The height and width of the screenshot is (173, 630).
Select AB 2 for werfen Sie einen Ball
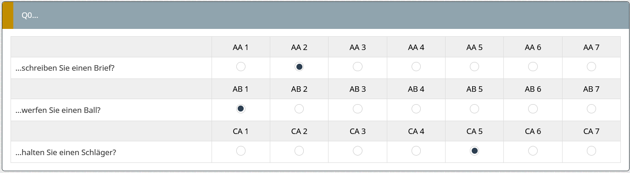(x=299, y=109)
